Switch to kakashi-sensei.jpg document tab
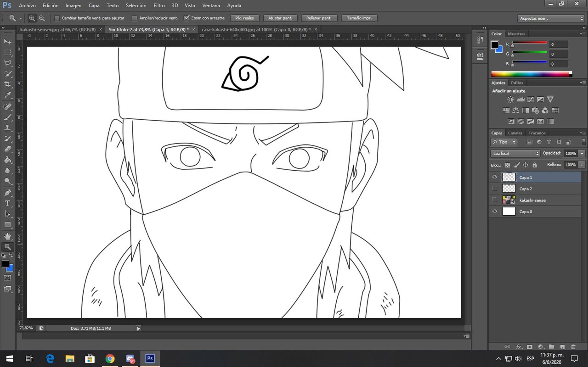The height and width of the screenshot is (367, 588). (58, 29)
